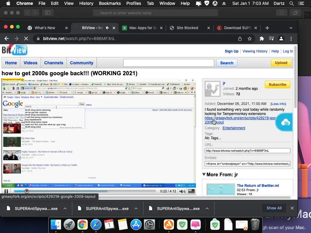Open Finder in the Dock
Image resolution: width=311 pixels, height=233 pixels.
(56, 225)
